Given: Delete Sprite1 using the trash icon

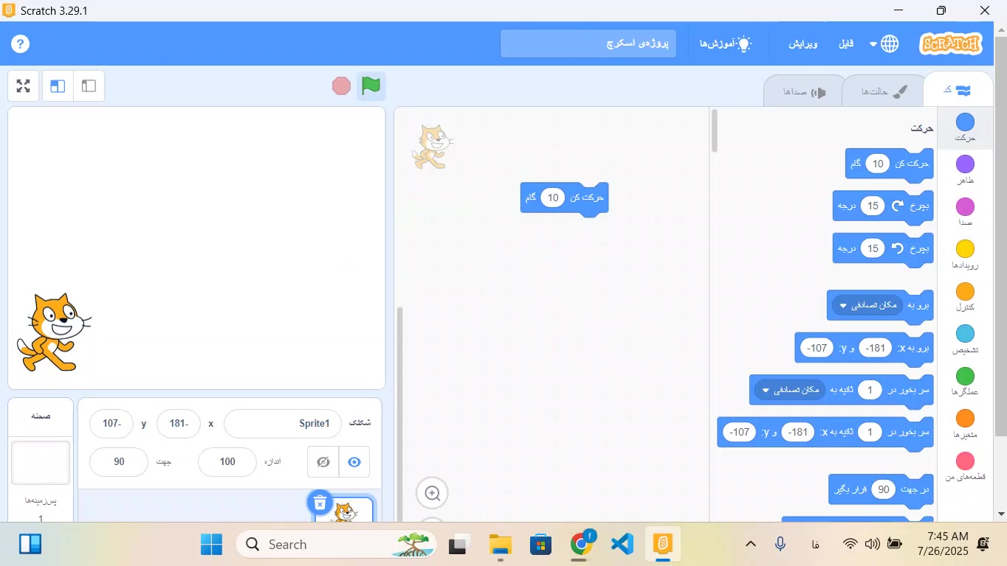Looking at the screenshot, I should (320, 503).
